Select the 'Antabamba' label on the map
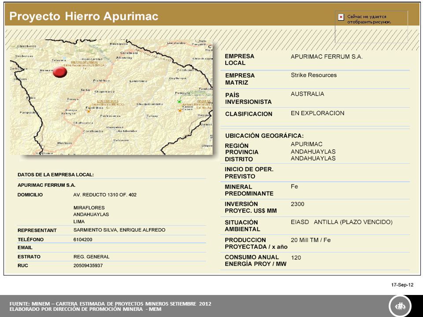The image size is (423, 317). coord(127,131)
